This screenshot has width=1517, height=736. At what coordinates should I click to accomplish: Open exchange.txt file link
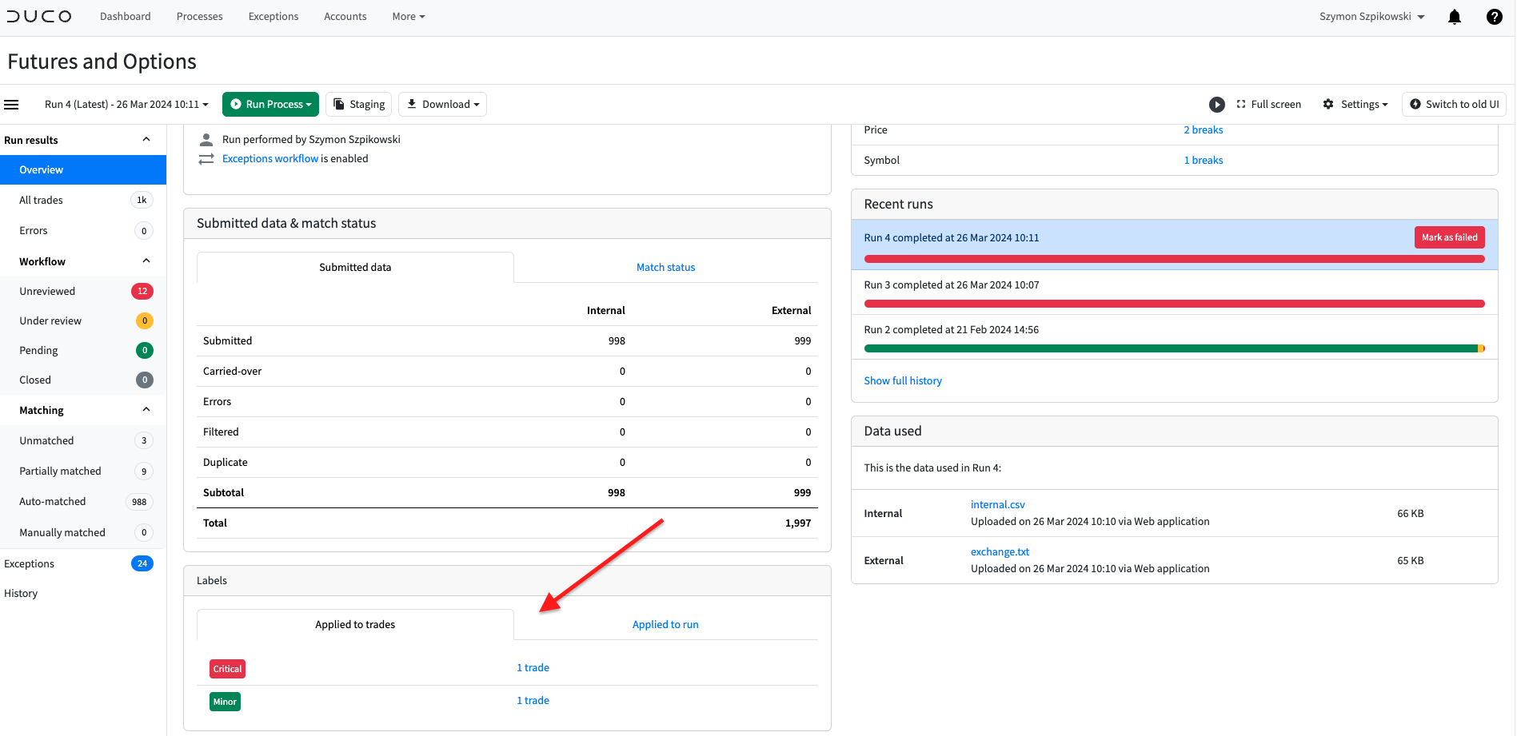1000,552
